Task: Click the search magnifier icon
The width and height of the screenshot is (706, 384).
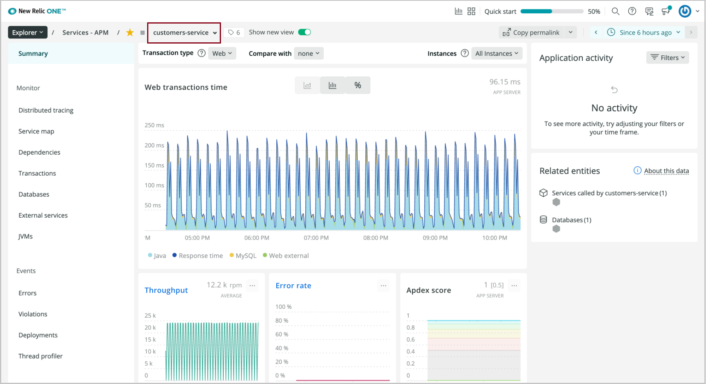Action: pyautogui.click(x=615, y=11)
